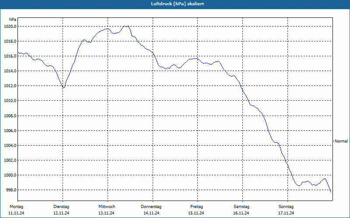350x218 pixels.
Task: Click the date 13.11.24
Action: pyautogui.click(x=106, y=213)
